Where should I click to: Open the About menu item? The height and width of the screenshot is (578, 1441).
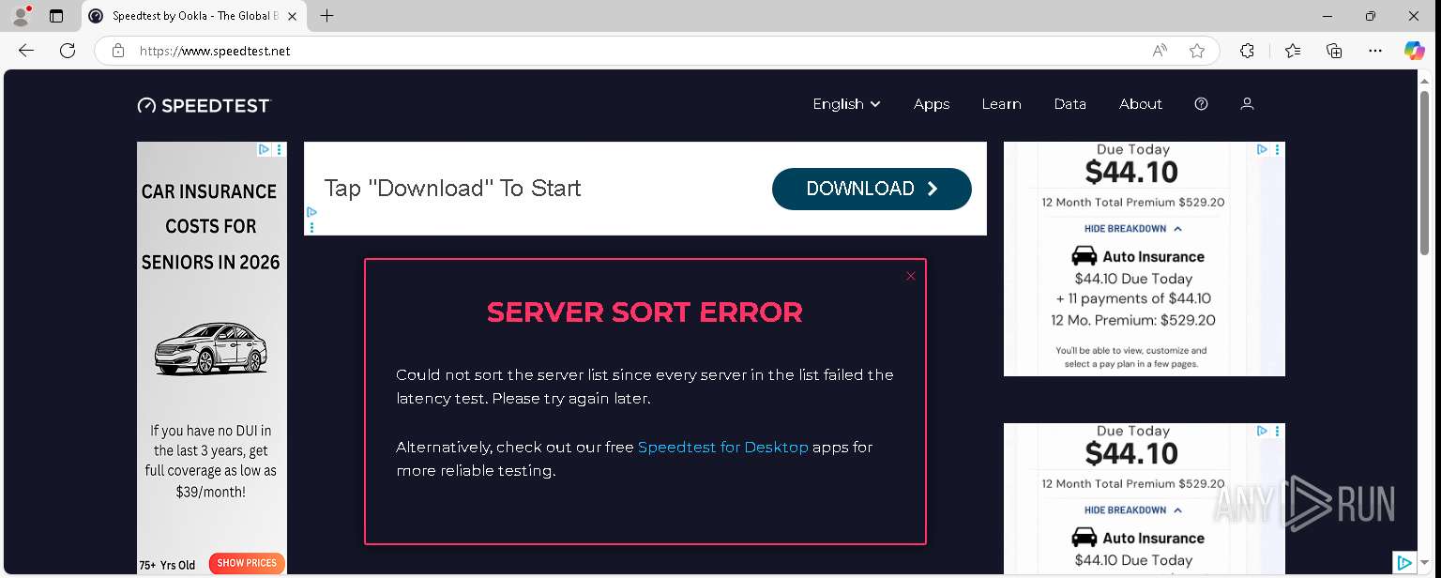[1141, 104]
